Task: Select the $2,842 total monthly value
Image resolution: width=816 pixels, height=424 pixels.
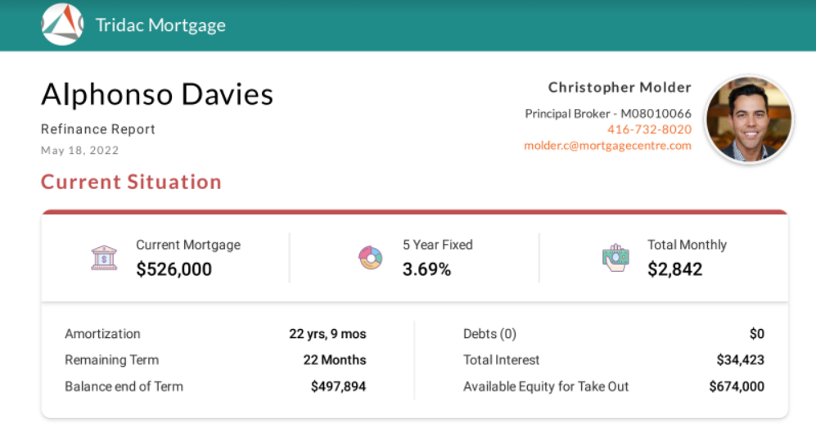Action: [675, 269]
